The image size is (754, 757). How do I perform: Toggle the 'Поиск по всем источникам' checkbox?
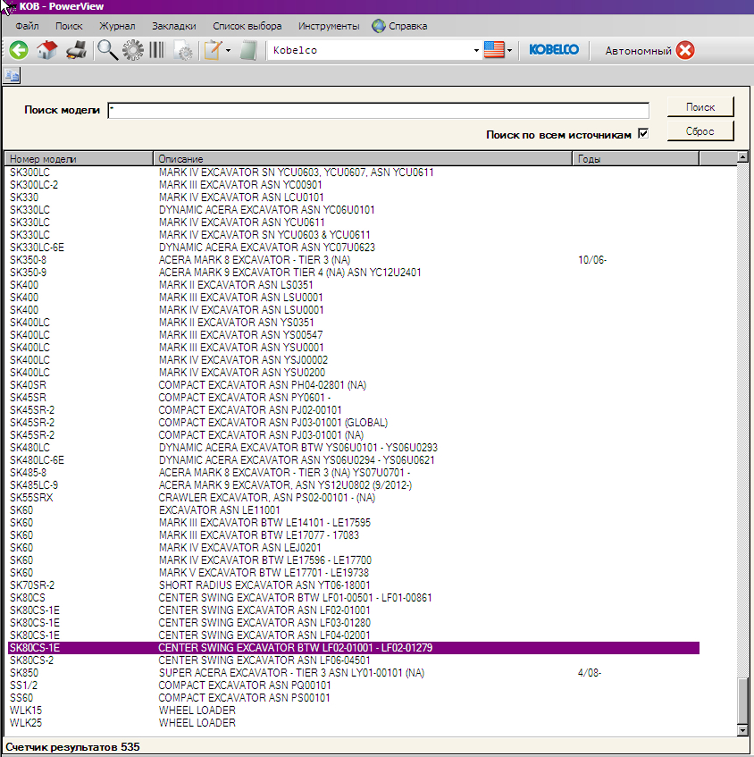643,134
